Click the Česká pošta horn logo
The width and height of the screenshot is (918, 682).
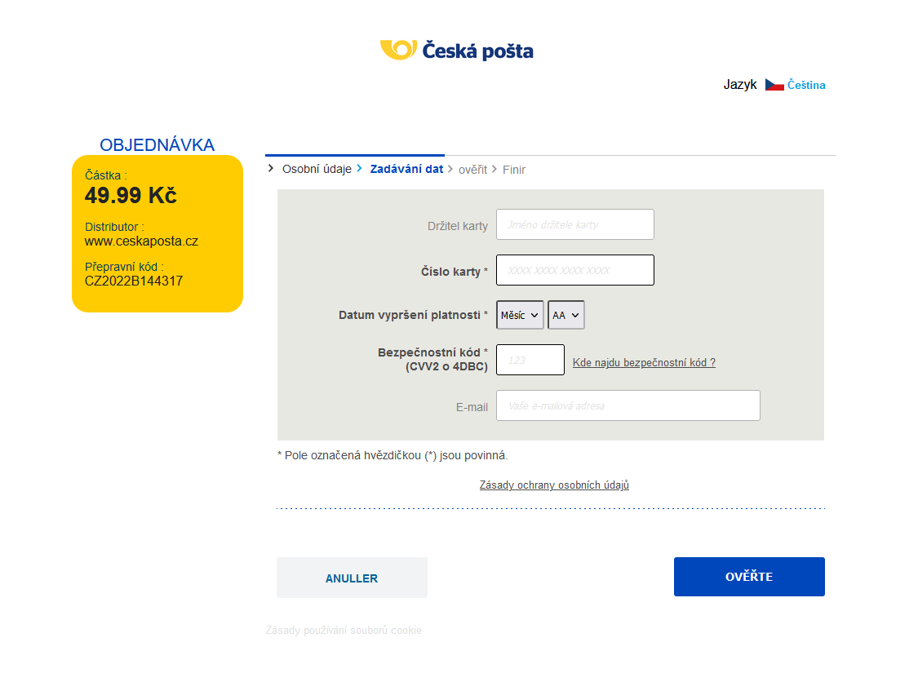pos(399,50)
